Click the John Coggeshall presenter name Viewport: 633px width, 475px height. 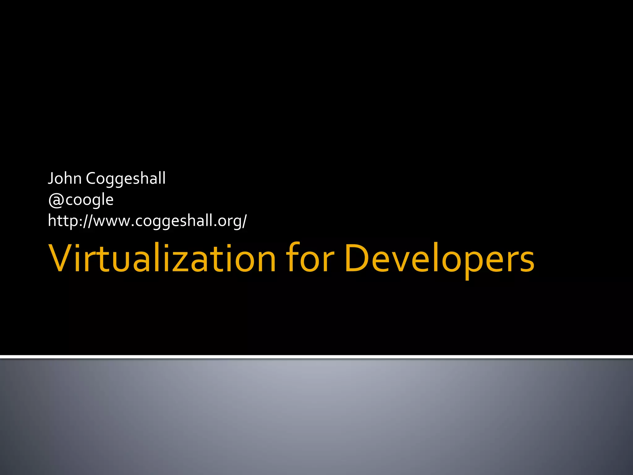(x=107, y=178)
